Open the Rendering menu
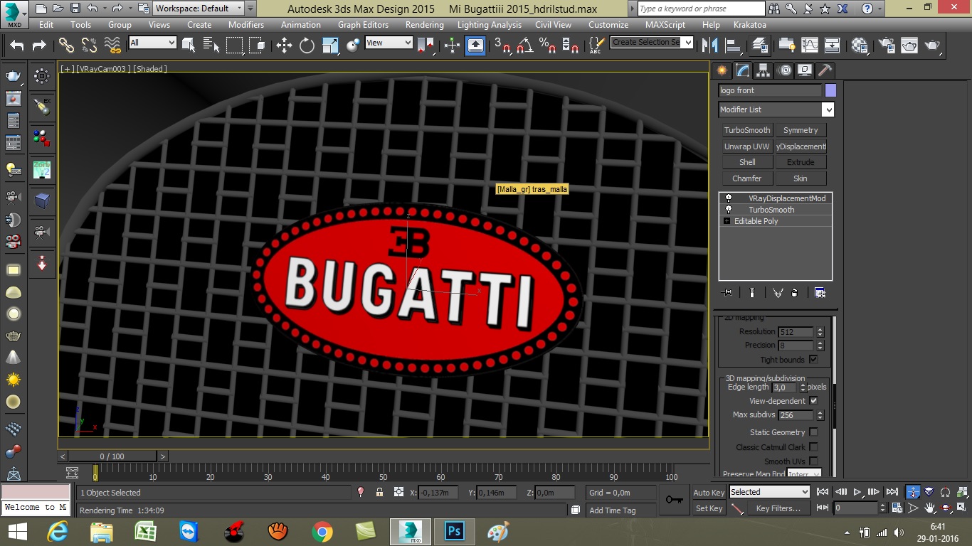This screenshot has height=546, width=972. (425, 24)
